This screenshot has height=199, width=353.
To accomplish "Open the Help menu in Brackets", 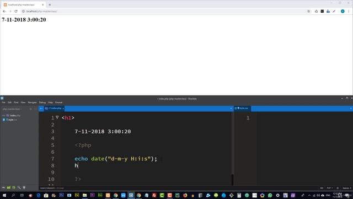I will pyautogui.click(x=50, y=102).
